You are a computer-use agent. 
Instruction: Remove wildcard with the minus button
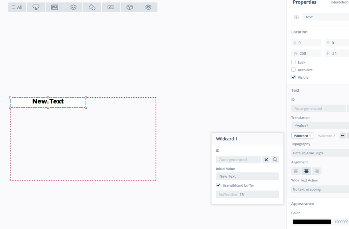tap(343, 135)
